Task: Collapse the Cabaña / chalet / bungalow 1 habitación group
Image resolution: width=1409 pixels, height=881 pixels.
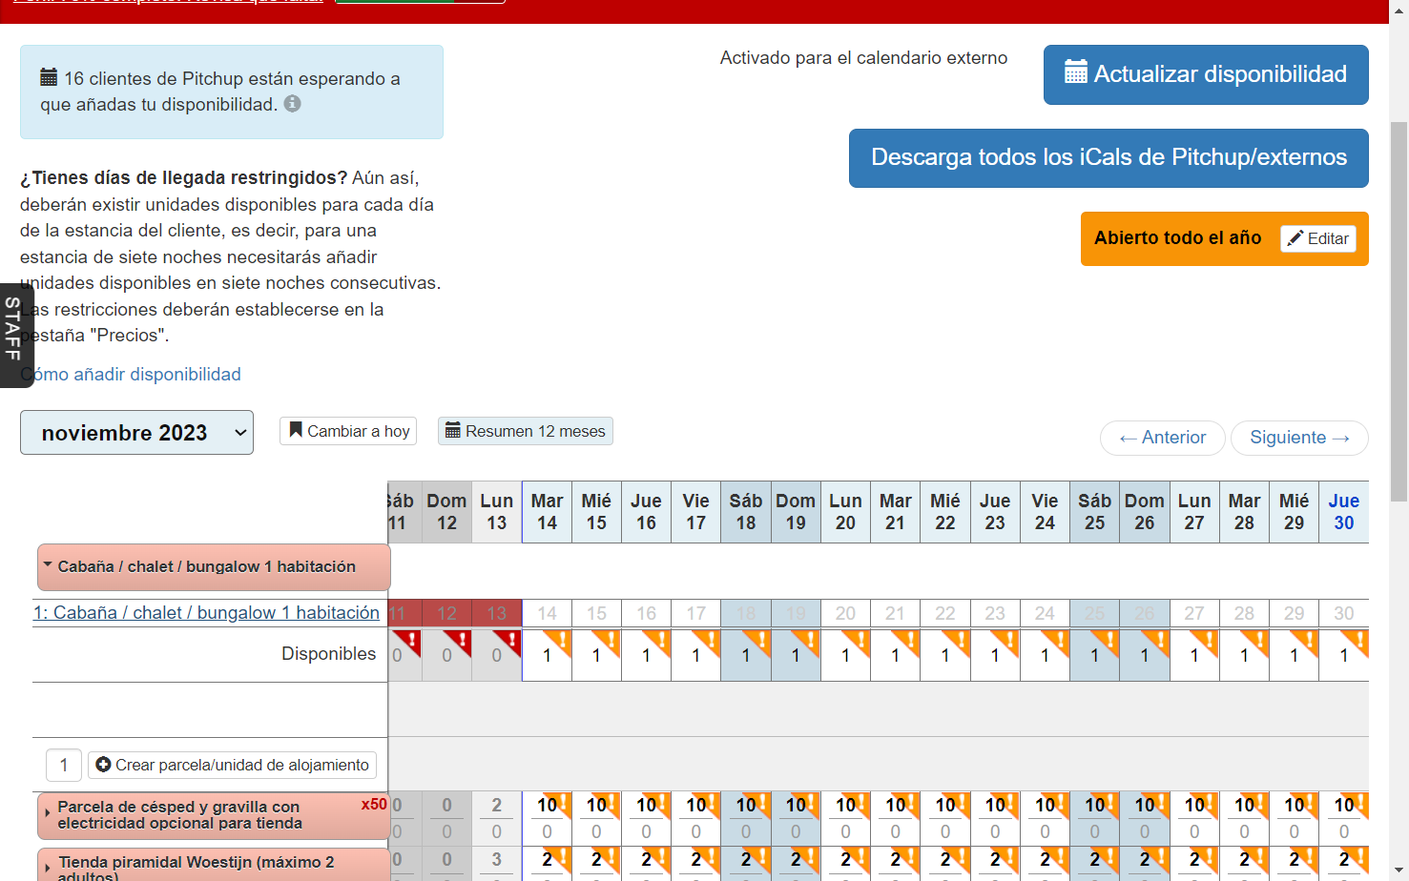Action: 214,567
